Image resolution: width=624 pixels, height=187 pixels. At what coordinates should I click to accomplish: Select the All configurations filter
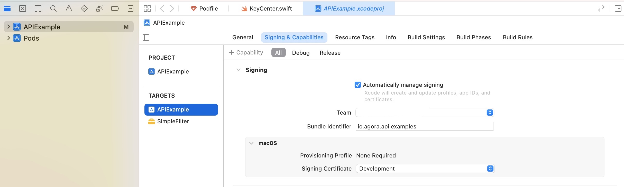(x=279, y=53)
